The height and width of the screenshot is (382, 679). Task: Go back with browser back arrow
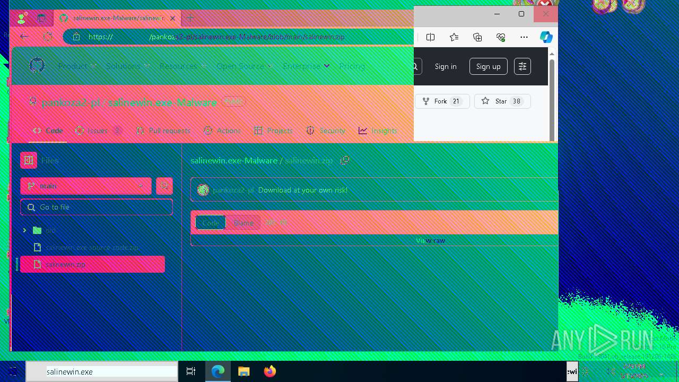[x=24, y=37]
